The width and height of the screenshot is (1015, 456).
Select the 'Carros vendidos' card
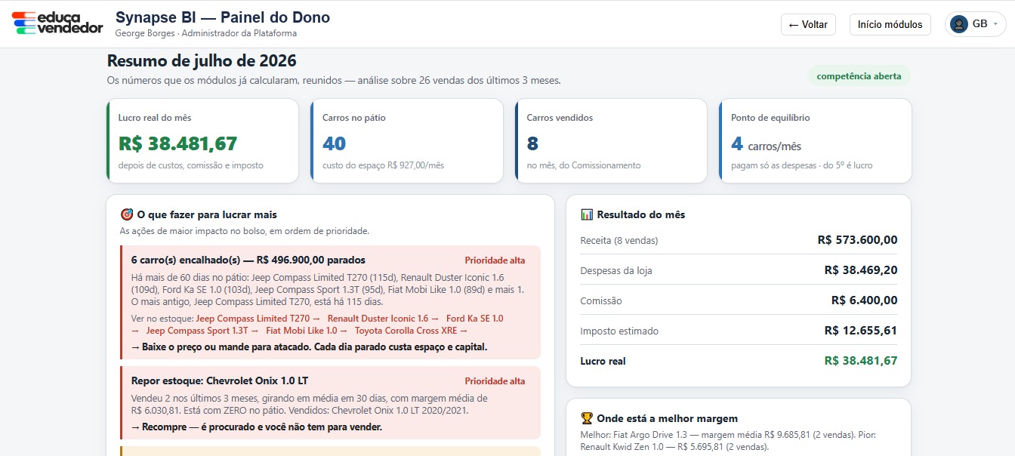[x=611, y=140]
